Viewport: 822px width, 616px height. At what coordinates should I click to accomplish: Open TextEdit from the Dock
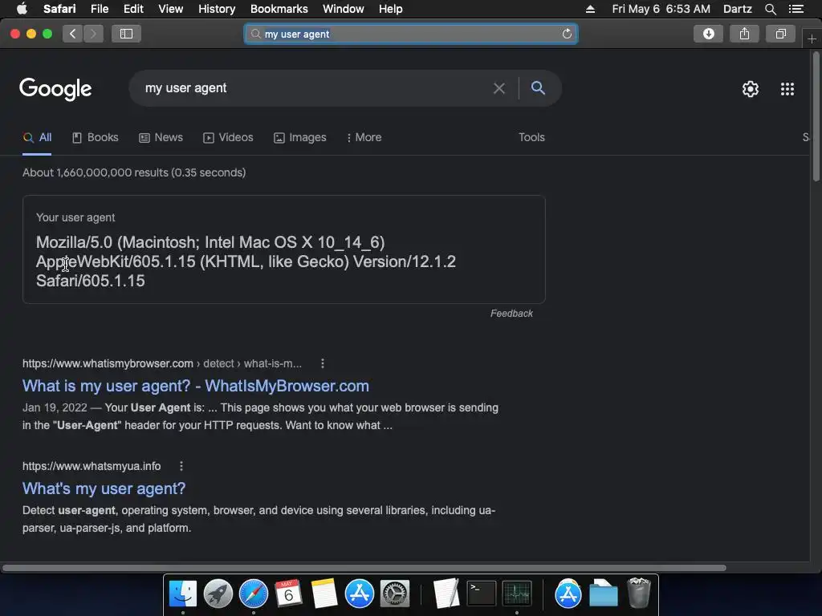point(446,594)
